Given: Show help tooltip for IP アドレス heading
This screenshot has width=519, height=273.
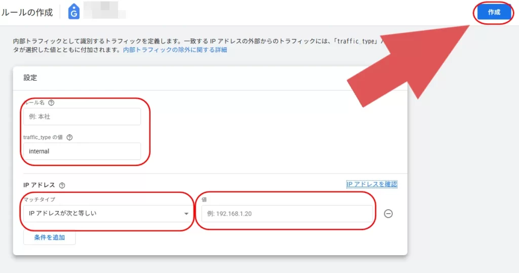Looking at the screenshot, I should coord(62,186).
